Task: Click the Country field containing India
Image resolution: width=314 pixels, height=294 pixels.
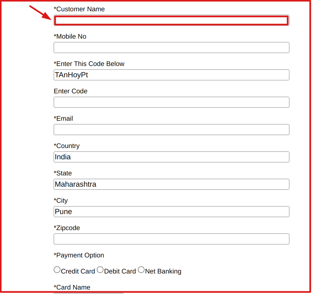Action: (x=171, y=157)
